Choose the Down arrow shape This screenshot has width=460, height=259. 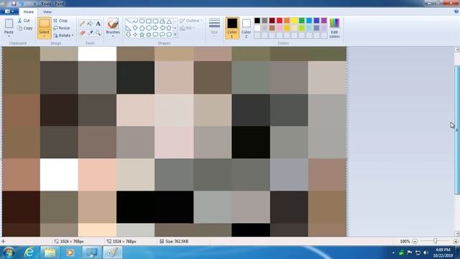129,35
